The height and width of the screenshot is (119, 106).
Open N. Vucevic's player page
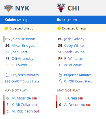click(x=73, y=65)
